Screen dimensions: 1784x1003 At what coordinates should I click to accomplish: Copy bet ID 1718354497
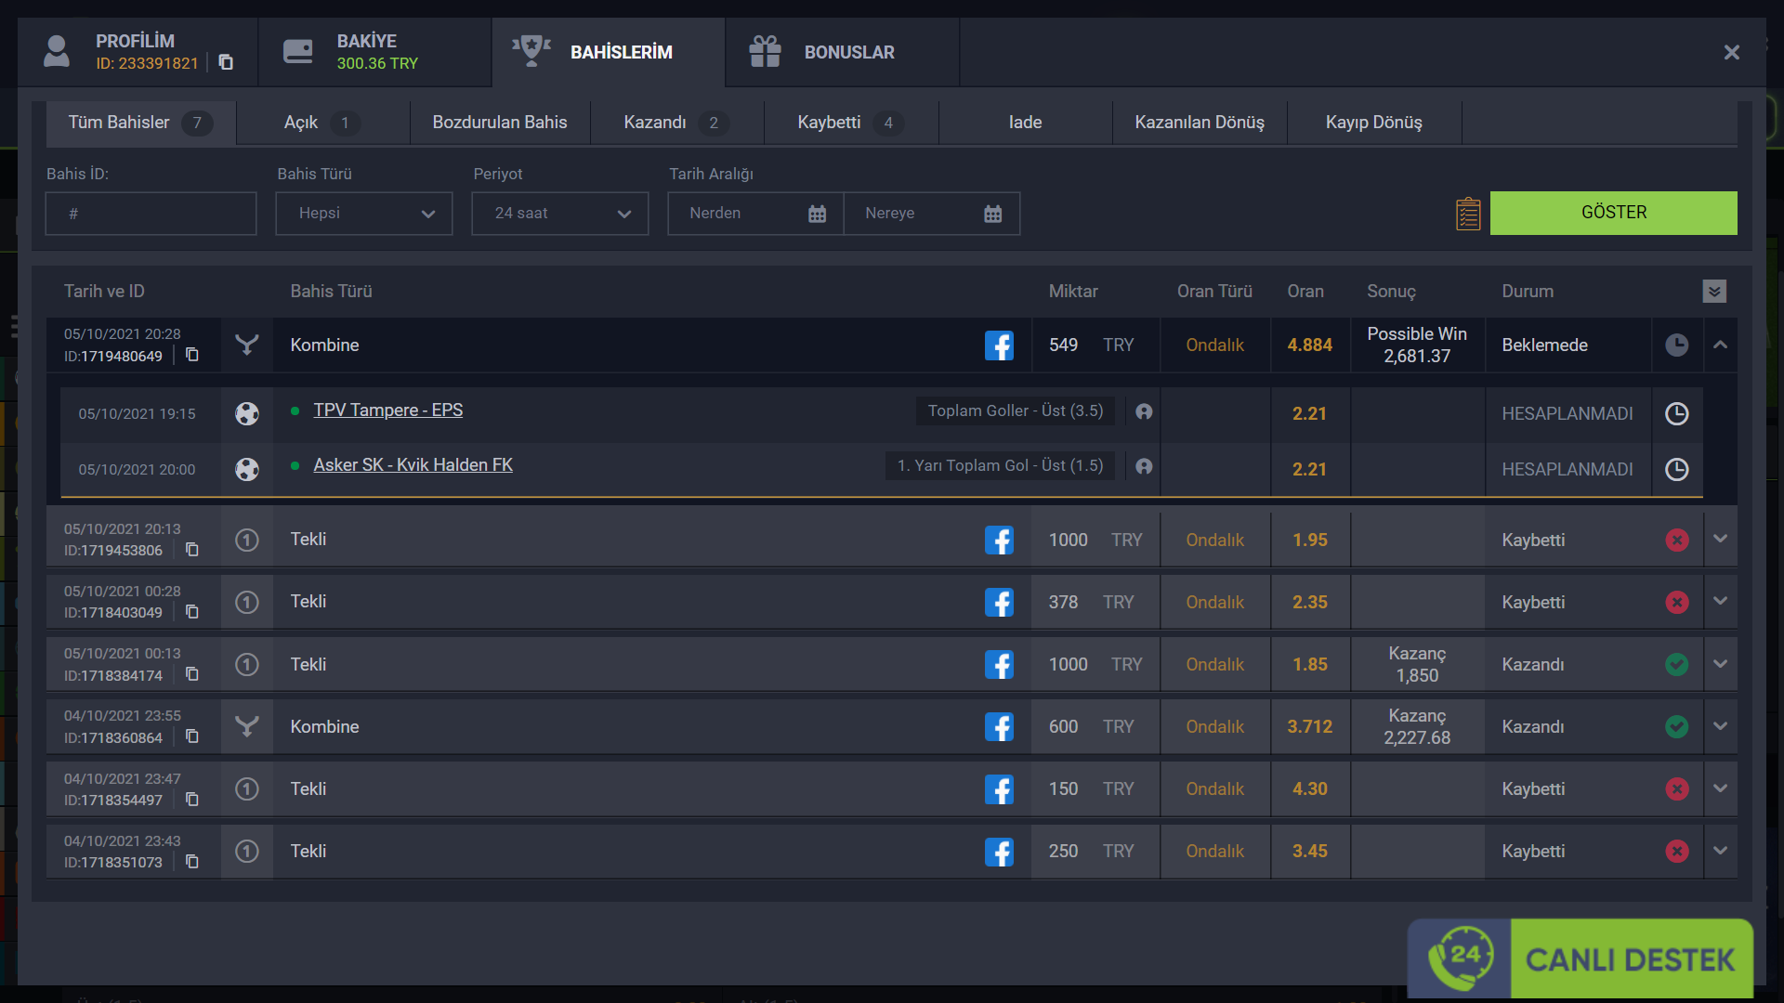[192, 800]
